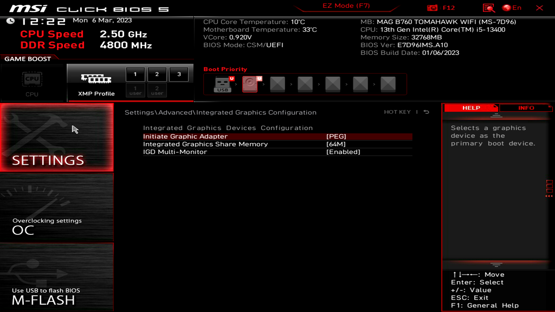Select XMP Profile slot 3
The width and height of the screenshot is (555, 312).
[x=179, y=74]
